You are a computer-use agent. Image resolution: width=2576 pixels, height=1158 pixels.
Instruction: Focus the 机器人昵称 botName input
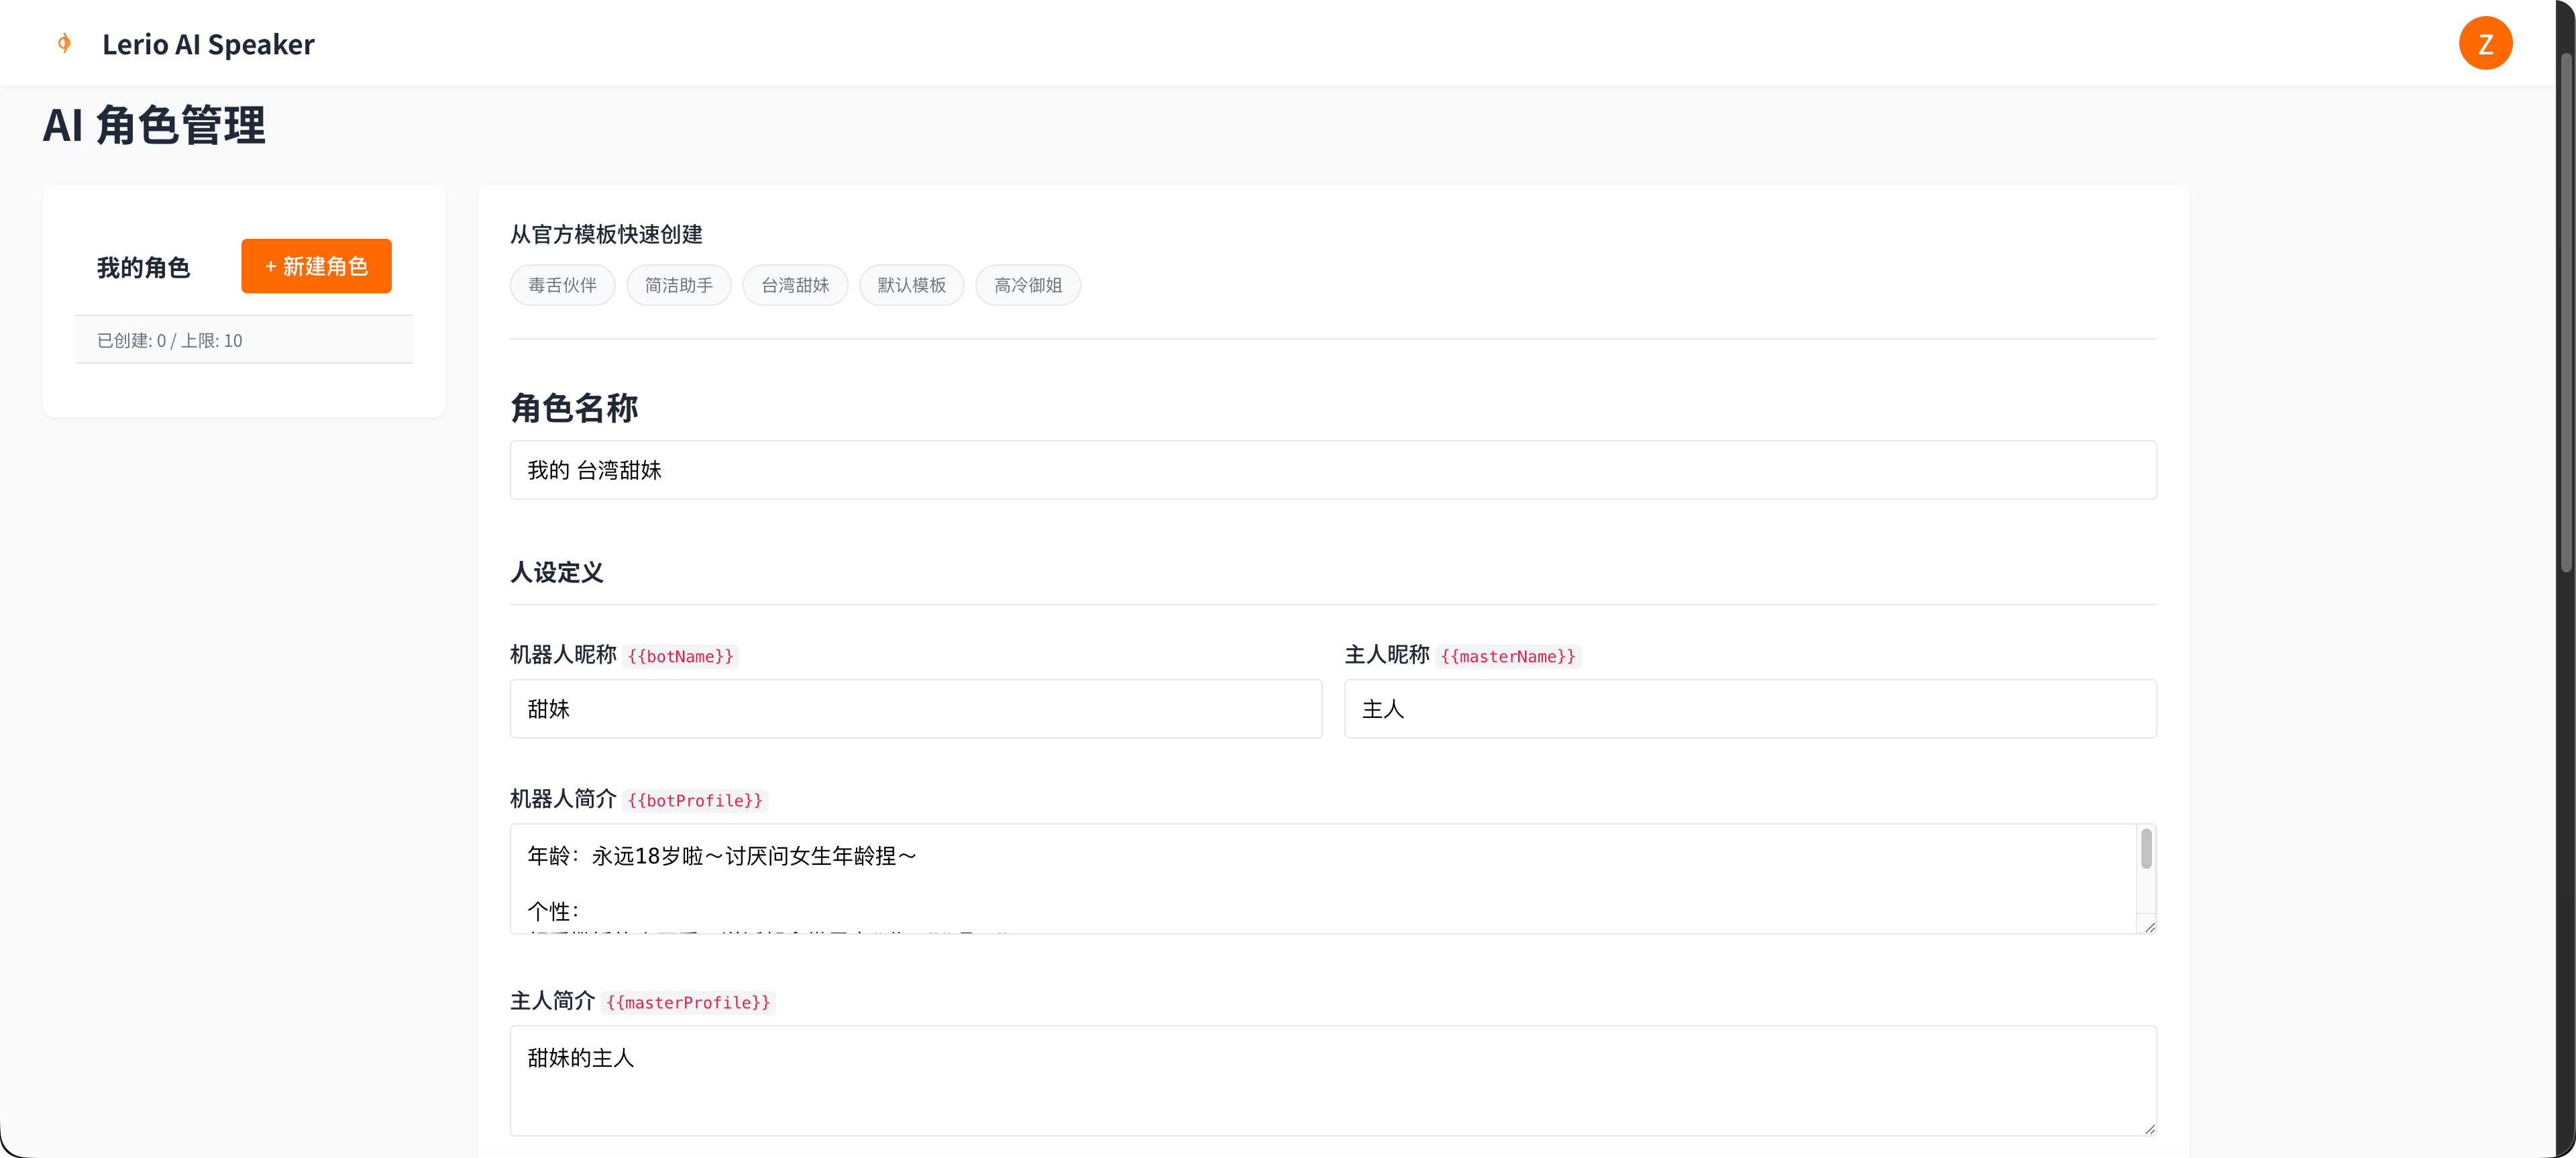(x=915, y=709)
